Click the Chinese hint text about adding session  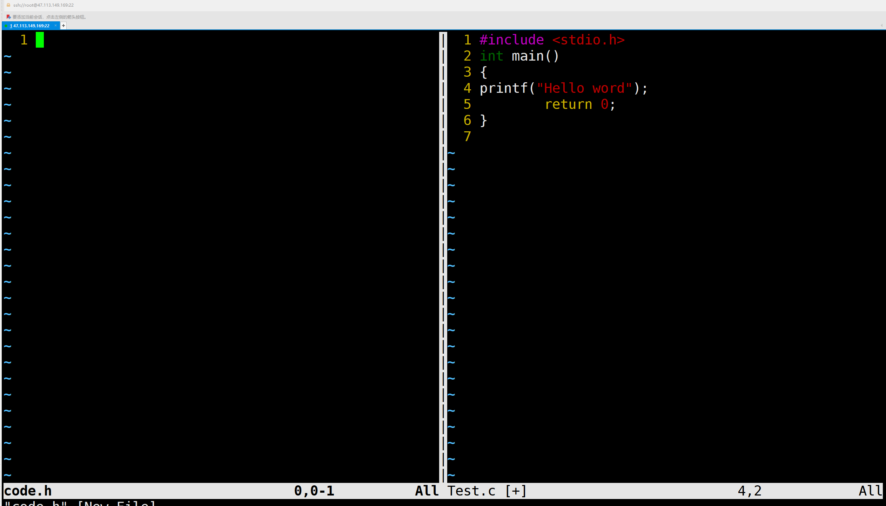click(x=49, y=17)
